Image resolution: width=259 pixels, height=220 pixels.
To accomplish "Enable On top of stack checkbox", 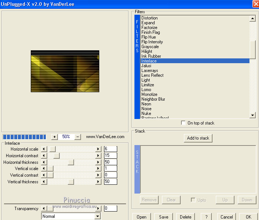I will point(183,123).
